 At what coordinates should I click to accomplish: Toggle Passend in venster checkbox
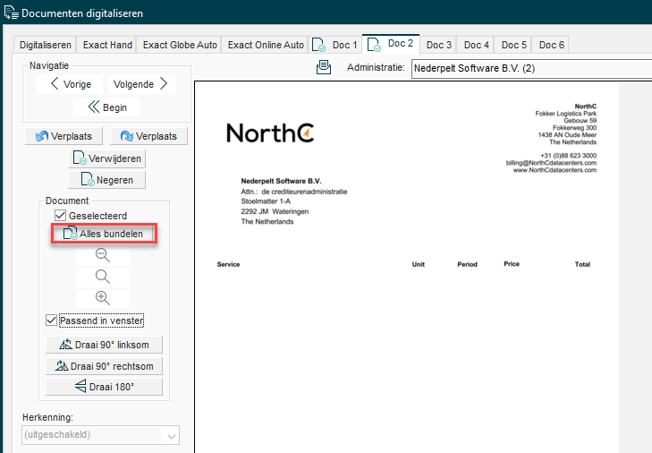pyautogui.click(x=51, y=321)
